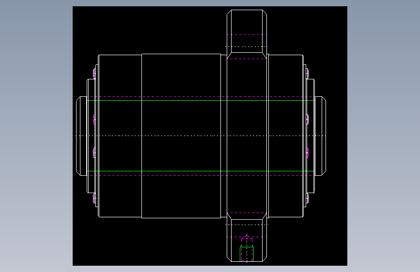420x272 pixels.
Task: Click the black CAD drawing preview
Action: coord(210,136)
